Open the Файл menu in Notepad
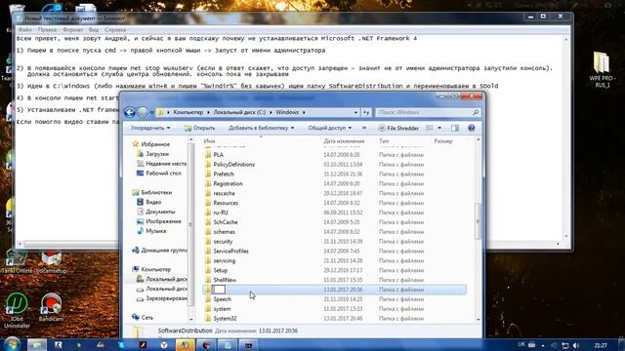 click(24, 30)
